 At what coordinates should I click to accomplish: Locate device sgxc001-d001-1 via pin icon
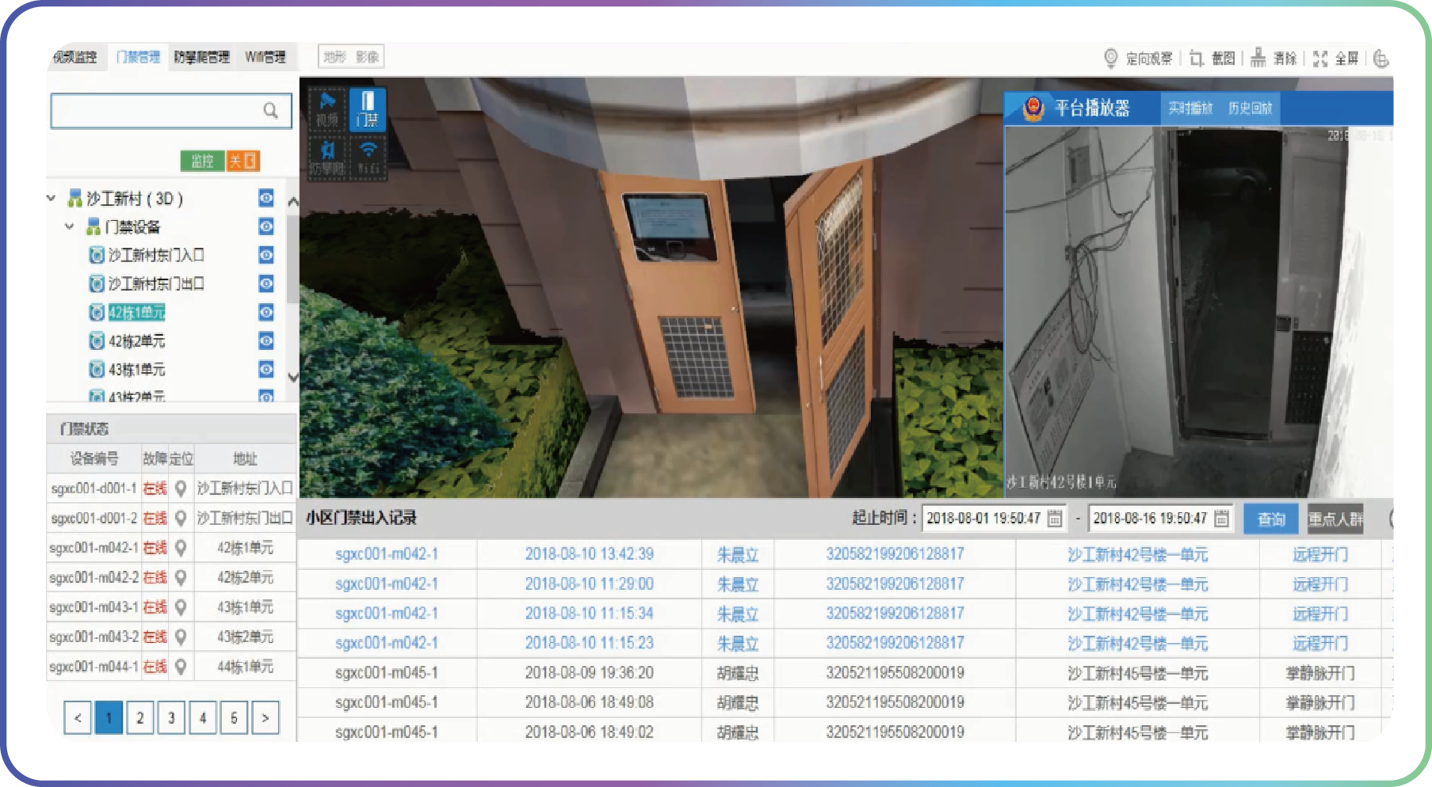tap(181, 489)
